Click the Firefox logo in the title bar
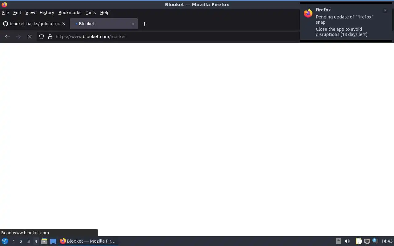 (x=4, y=4)
